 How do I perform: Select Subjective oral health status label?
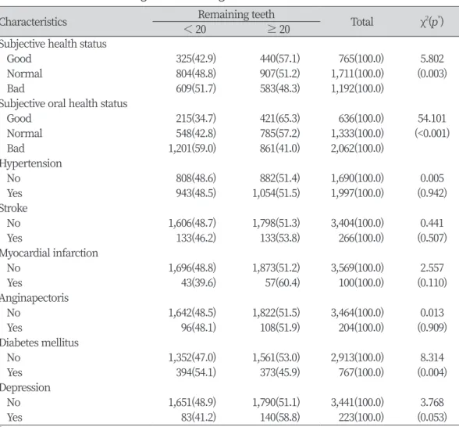point(63,103)
